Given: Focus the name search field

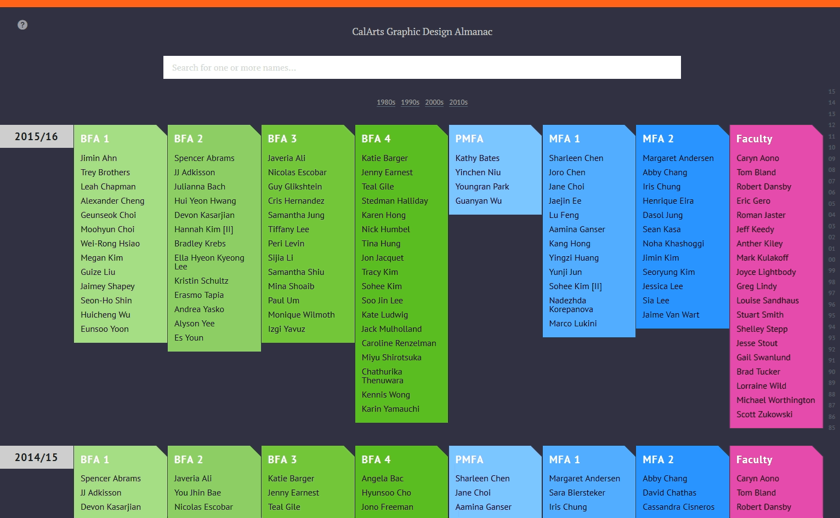Looking at the screenshot, I should point(422,67).
